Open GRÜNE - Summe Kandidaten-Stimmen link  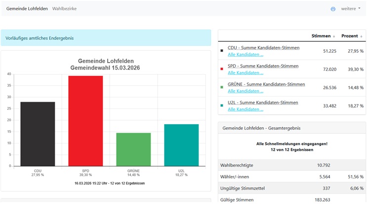(x=266, y=84)
